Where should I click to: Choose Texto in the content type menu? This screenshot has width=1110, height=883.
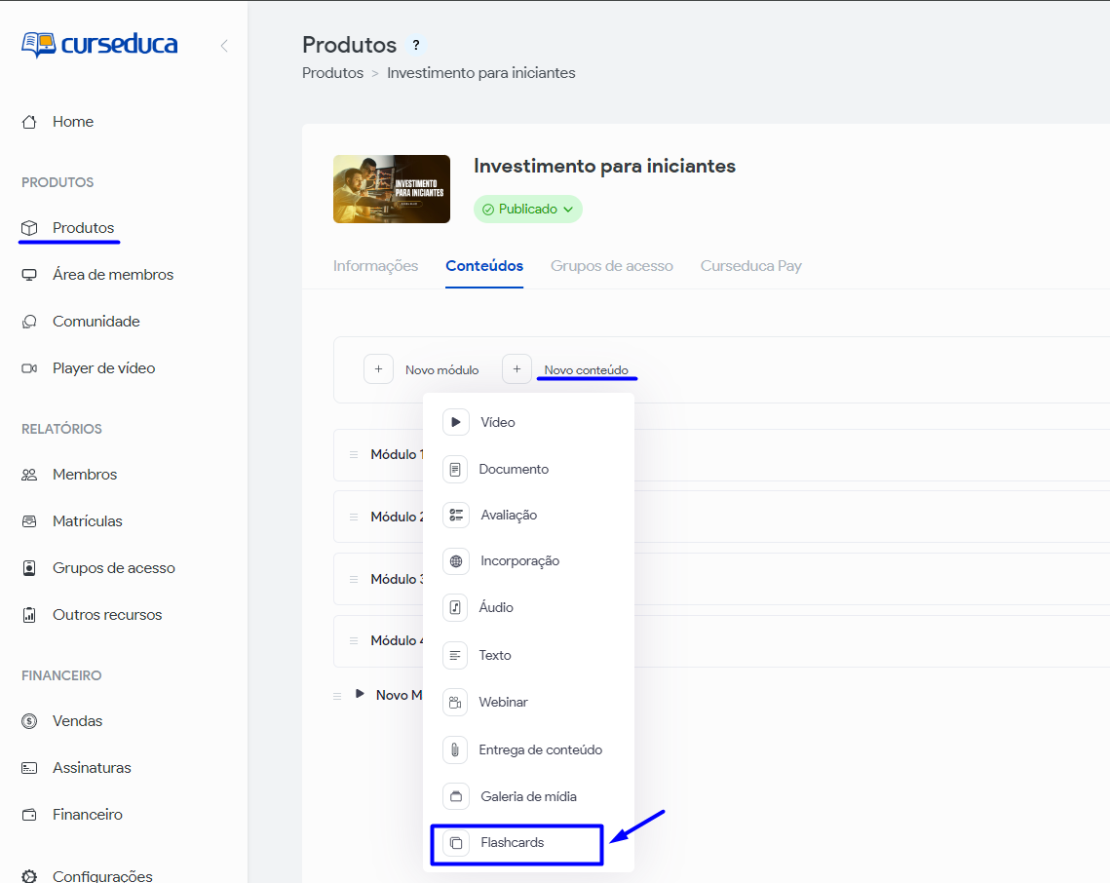click(495, 655)
